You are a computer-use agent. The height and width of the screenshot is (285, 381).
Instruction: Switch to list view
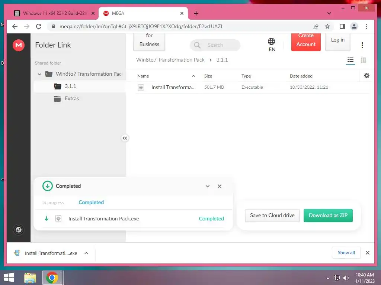click(x=350, y=60)
